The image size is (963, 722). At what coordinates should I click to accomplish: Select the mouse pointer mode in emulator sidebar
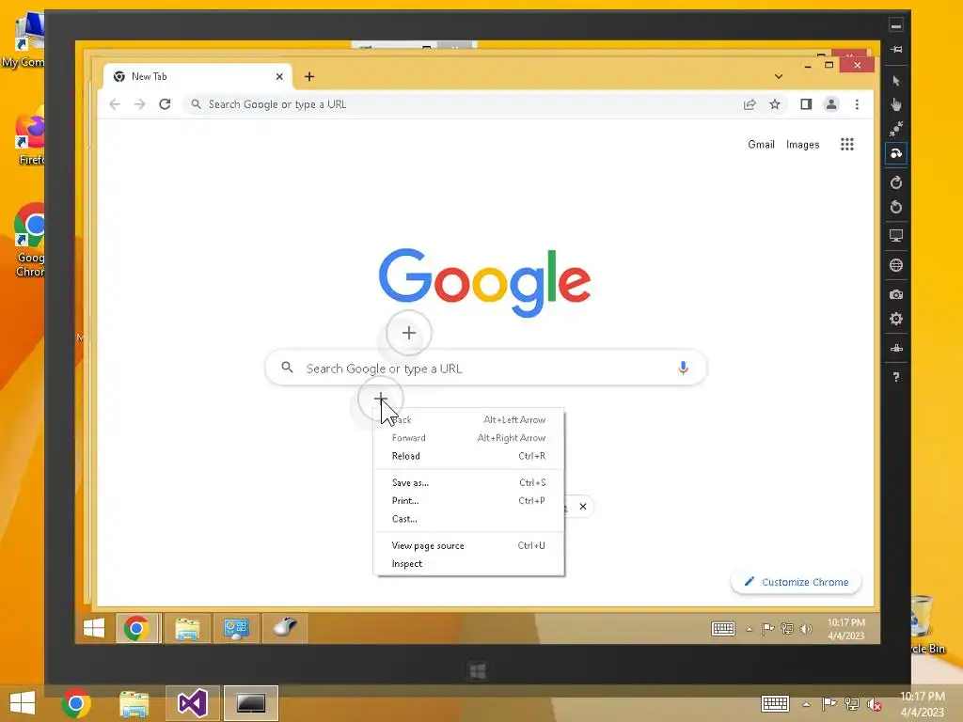click(896, 81)
